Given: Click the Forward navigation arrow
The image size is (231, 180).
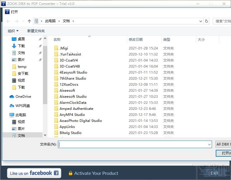Looking at the screenshot, I should [x=17, y=21].
